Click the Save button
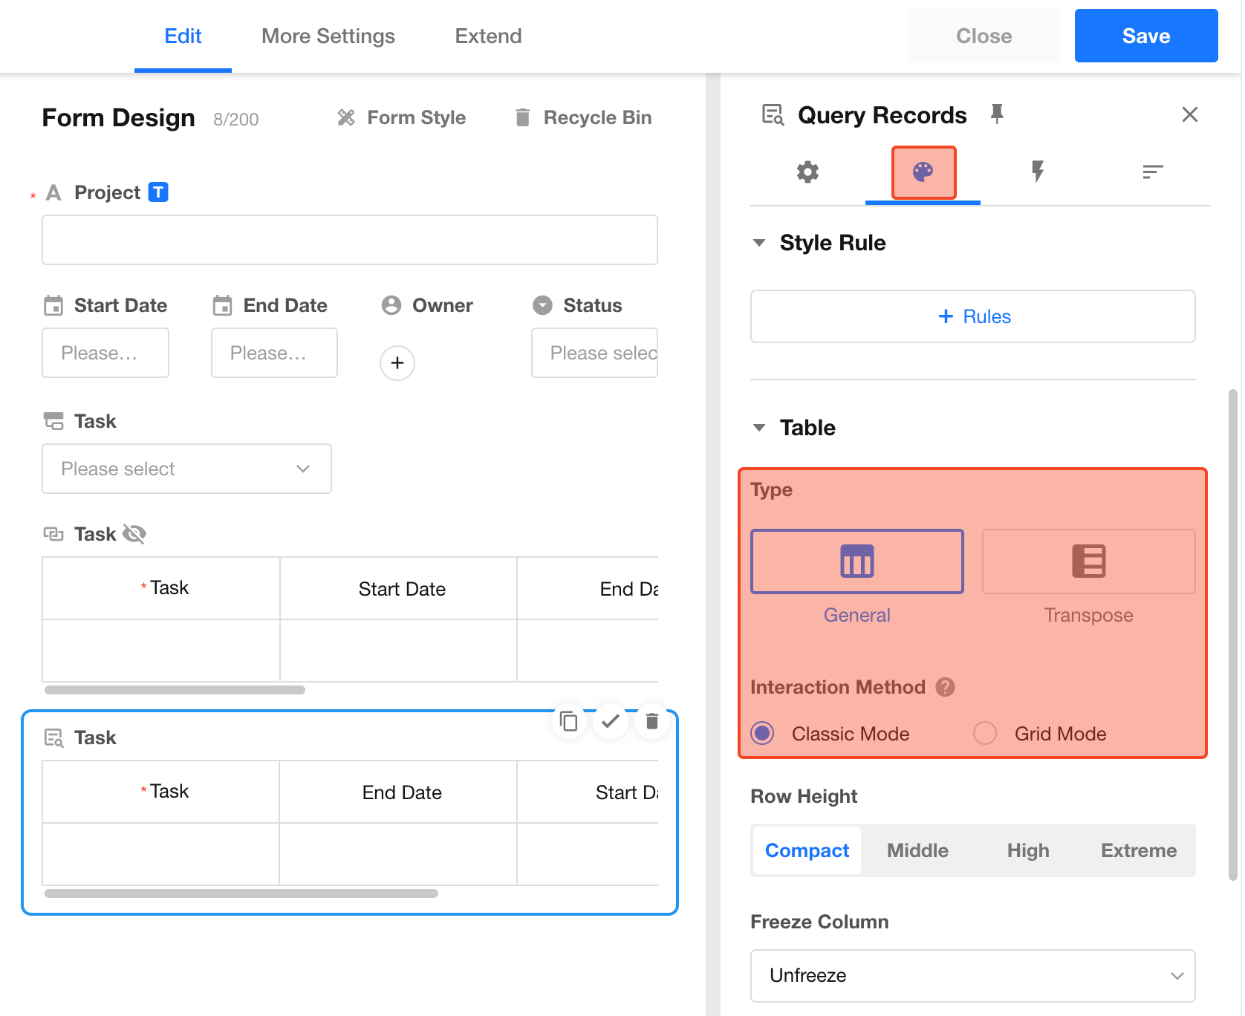This screenshot has height=1016, width=1245. [x=1145, y=36]
